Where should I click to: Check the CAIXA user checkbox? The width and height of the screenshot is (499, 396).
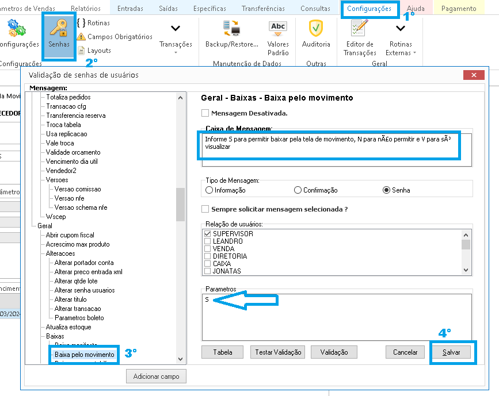click(x=208, y=263)
